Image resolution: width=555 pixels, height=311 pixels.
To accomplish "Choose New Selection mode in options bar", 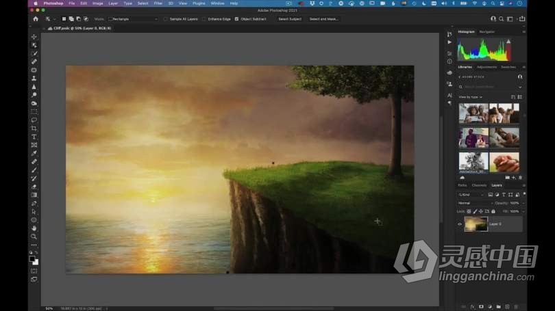I will [64, 19].
